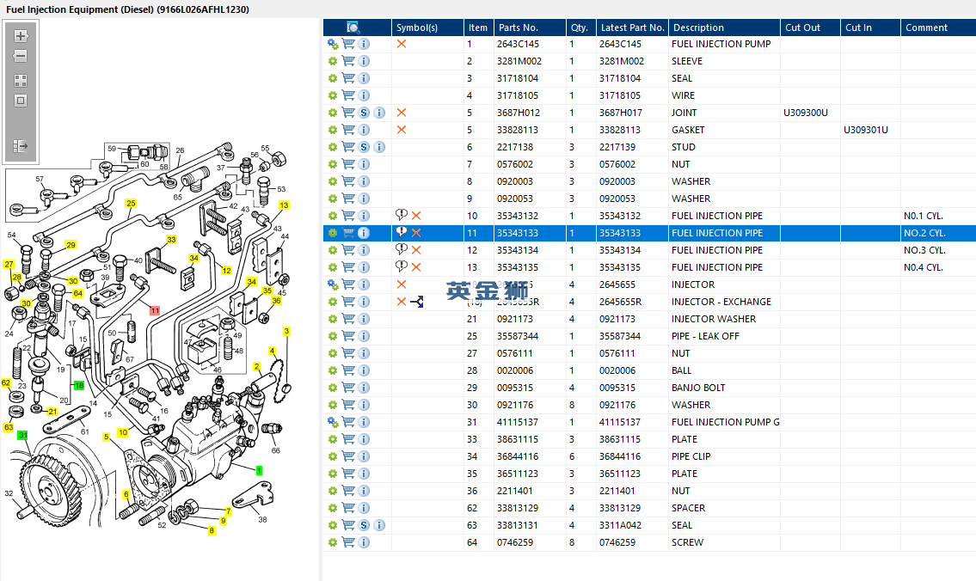This screenshot has width=976, height=581.
Task: Open info for INJECTOR WASHER
Action: 364,319
